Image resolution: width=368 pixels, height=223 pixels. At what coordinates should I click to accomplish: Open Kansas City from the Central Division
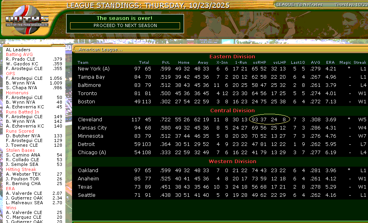[92, 128]
